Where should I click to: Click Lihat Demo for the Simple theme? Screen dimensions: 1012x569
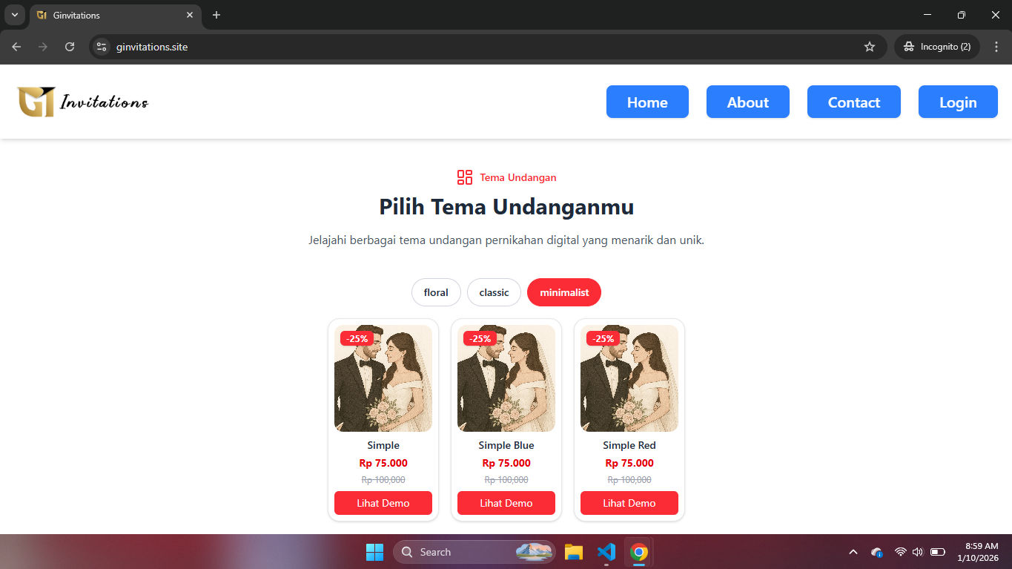tap(383, 503)
